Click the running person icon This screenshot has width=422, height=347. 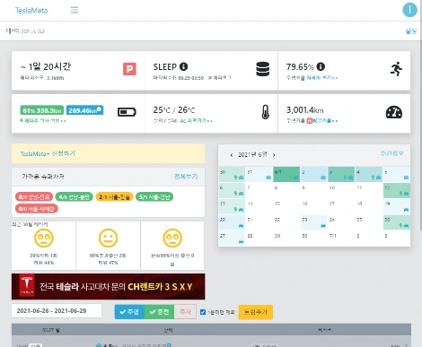click(396, 69)
